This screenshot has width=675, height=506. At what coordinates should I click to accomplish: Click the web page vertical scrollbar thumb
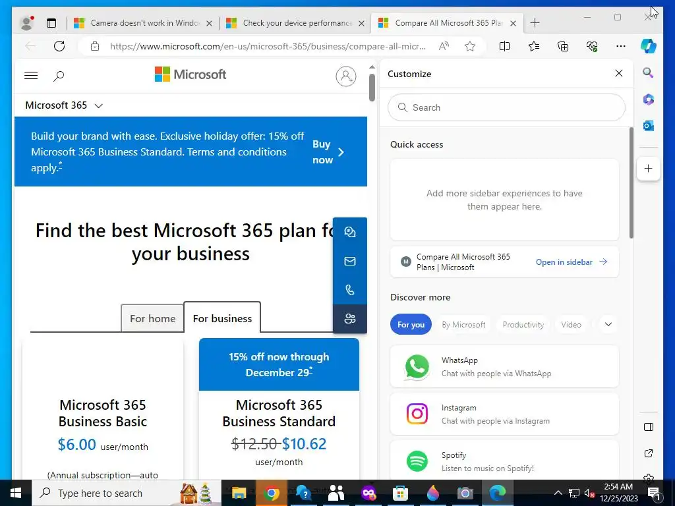pos(372,88)
